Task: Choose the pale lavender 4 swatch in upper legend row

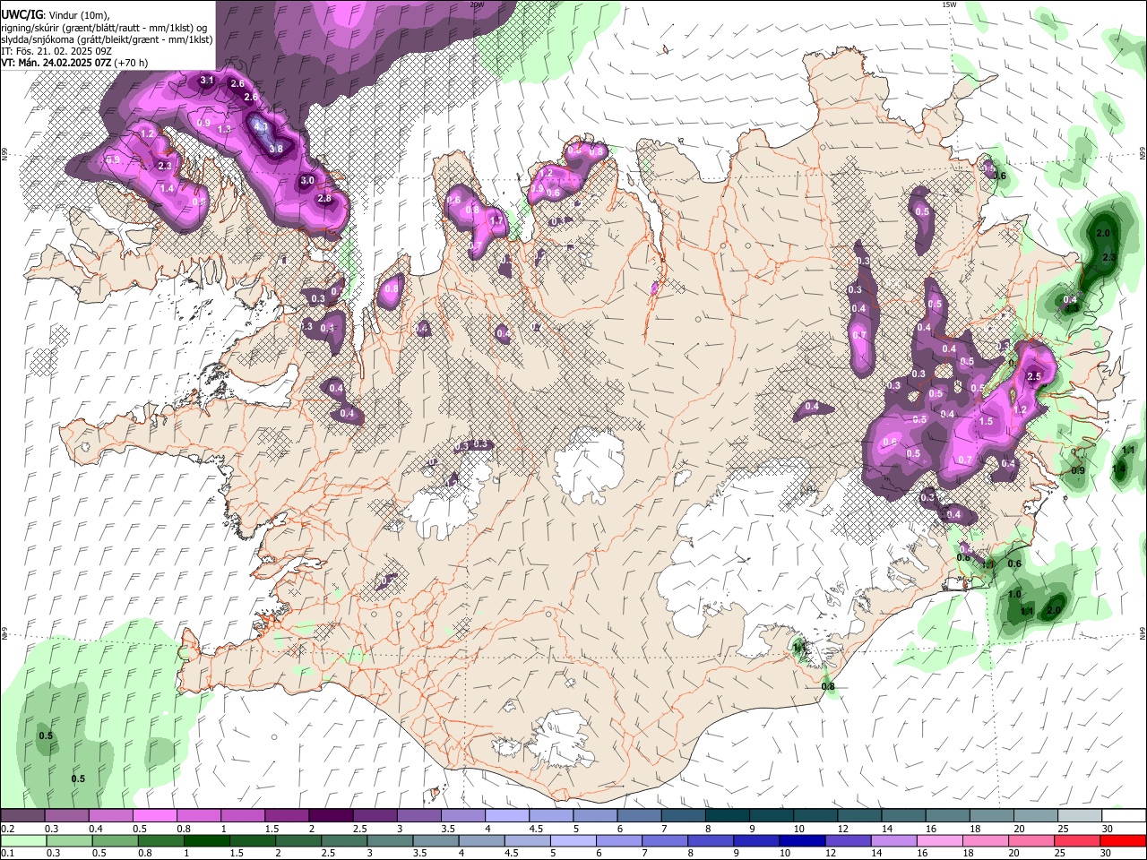Action: pos(506,815)
